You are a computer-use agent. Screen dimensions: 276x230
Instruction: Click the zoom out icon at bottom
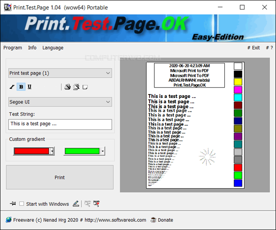[88, 204]
